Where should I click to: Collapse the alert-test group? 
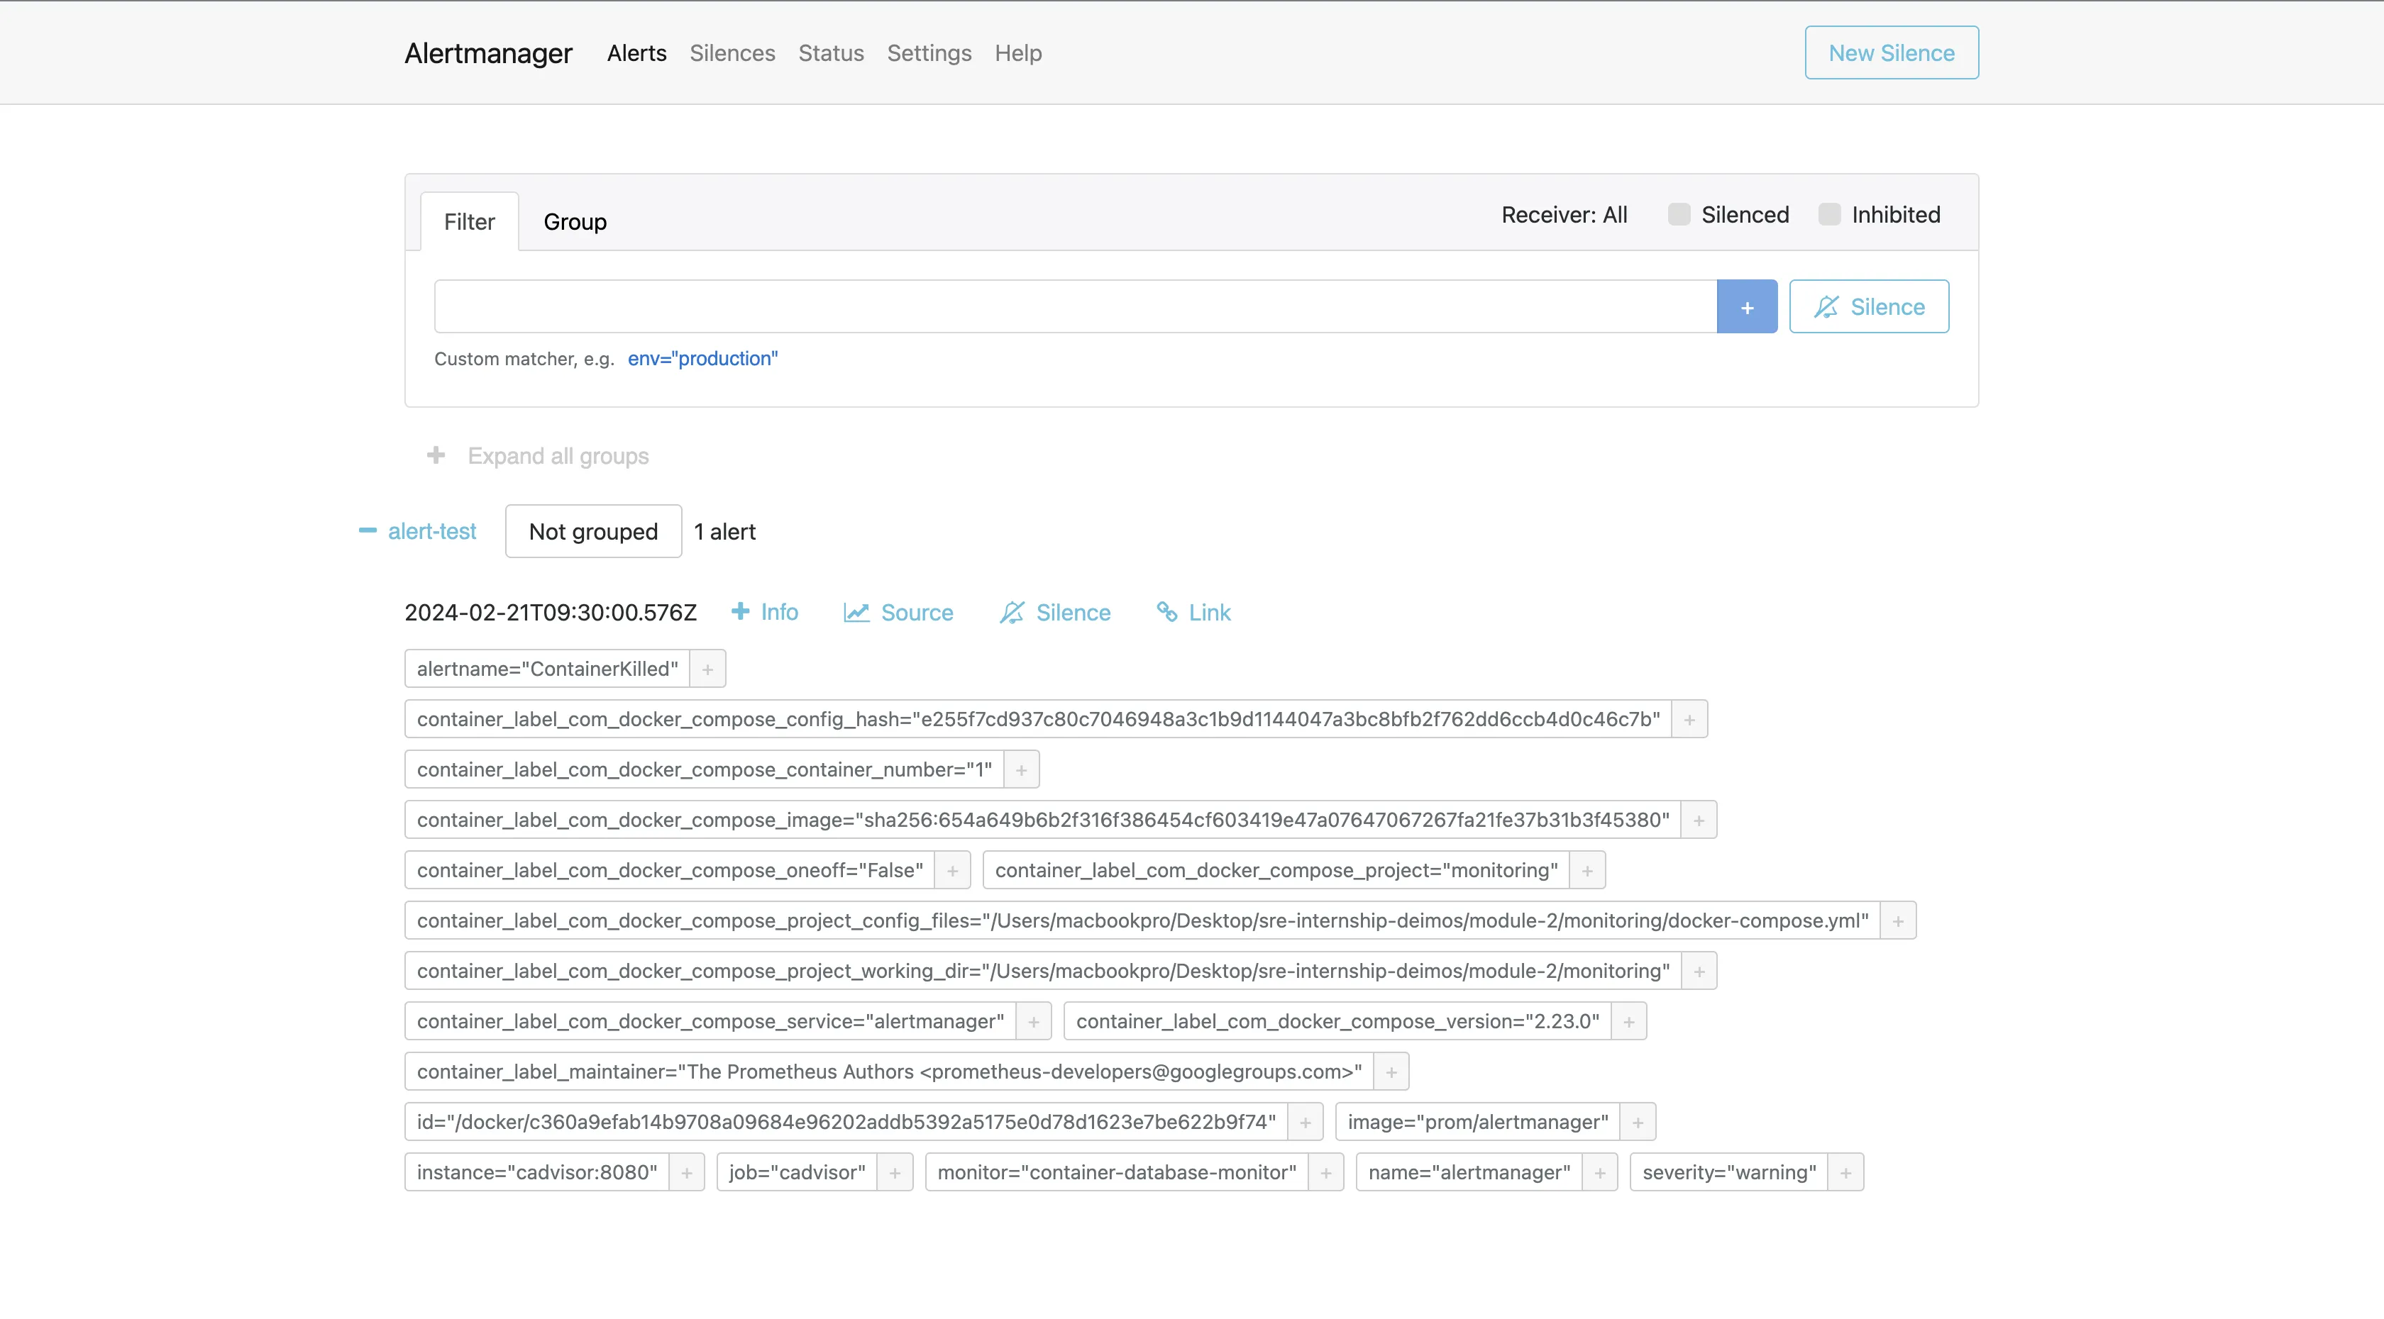[365, 531]
